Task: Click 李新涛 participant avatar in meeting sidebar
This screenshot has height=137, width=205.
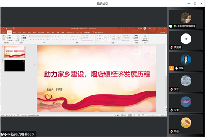Action: (x=186, y=18)
